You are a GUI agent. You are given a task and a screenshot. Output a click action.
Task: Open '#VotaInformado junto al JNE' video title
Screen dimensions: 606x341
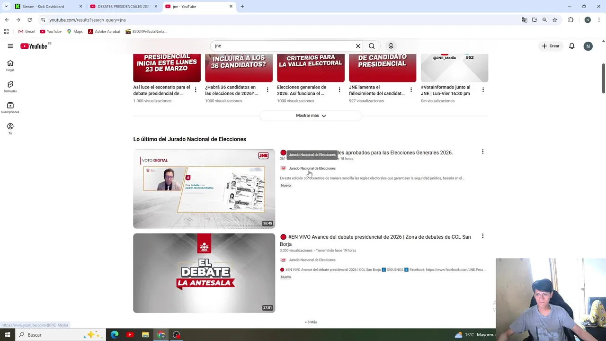446,90
